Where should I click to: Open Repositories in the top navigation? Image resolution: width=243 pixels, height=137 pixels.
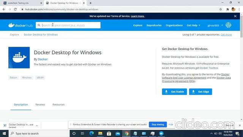tap(154, 25)
